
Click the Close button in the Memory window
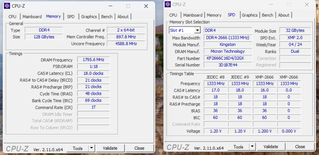tap(139, 148)
